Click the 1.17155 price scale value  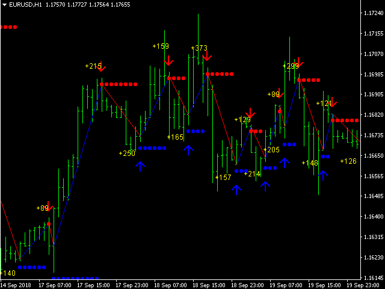(373, 34)
